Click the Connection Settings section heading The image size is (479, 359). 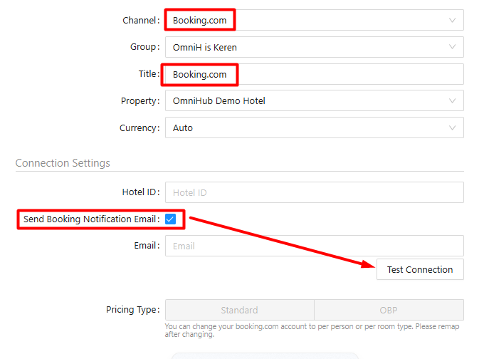coord(63,163)
